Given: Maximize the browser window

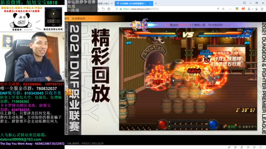Looking at the screenshot, I should [257, 3].
